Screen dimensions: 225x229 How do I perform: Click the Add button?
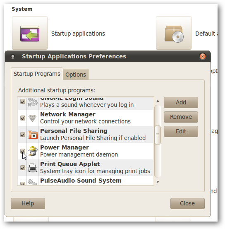click(181, 102)
